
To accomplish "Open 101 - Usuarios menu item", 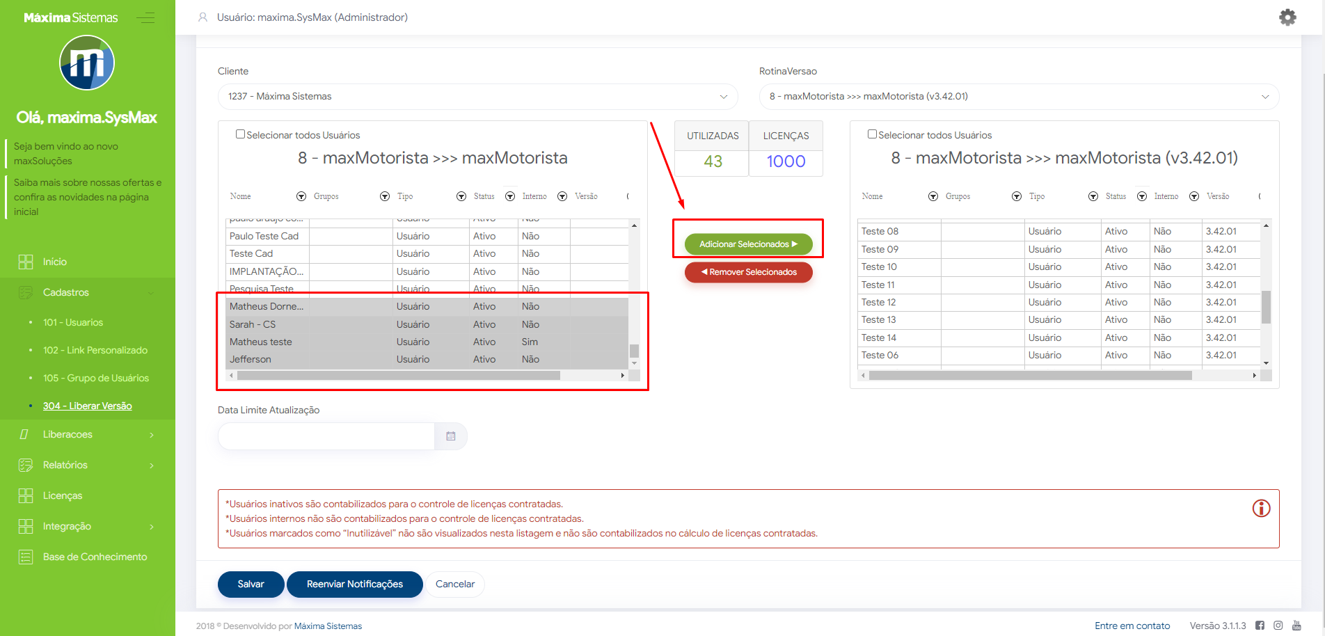I will (73, 322).
